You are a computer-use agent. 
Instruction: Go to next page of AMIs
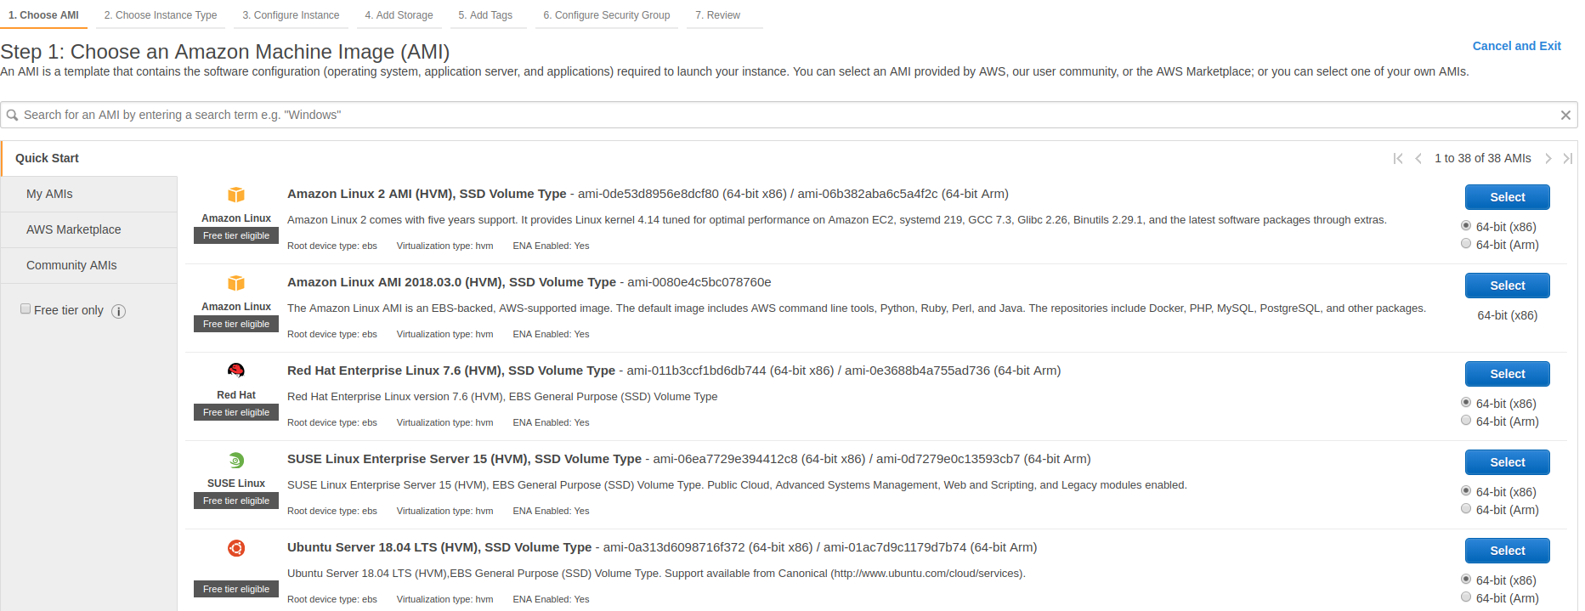pos(1548,158)
